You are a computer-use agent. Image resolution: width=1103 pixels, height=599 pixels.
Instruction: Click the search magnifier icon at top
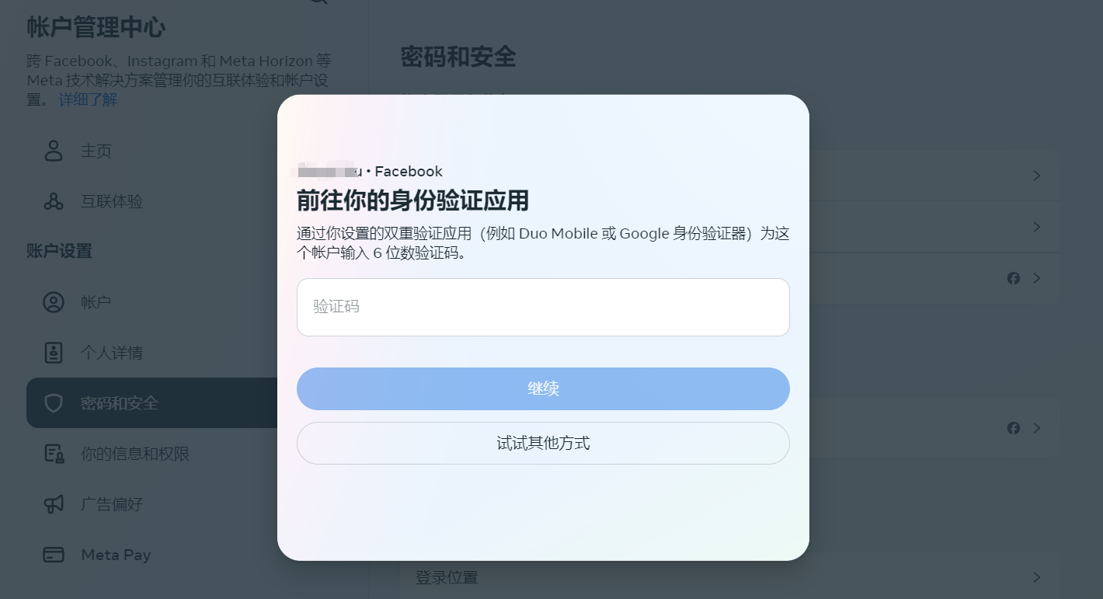318,2
